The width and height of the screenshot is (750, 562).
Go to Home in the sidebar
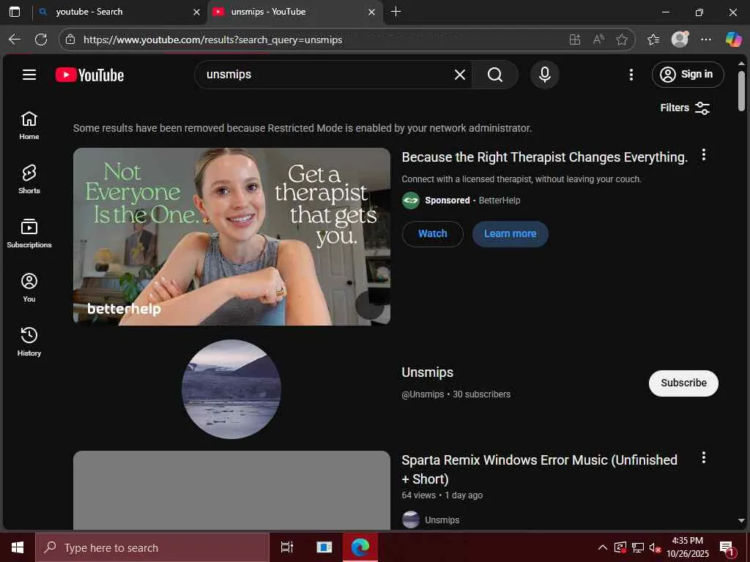coord(29,126)
